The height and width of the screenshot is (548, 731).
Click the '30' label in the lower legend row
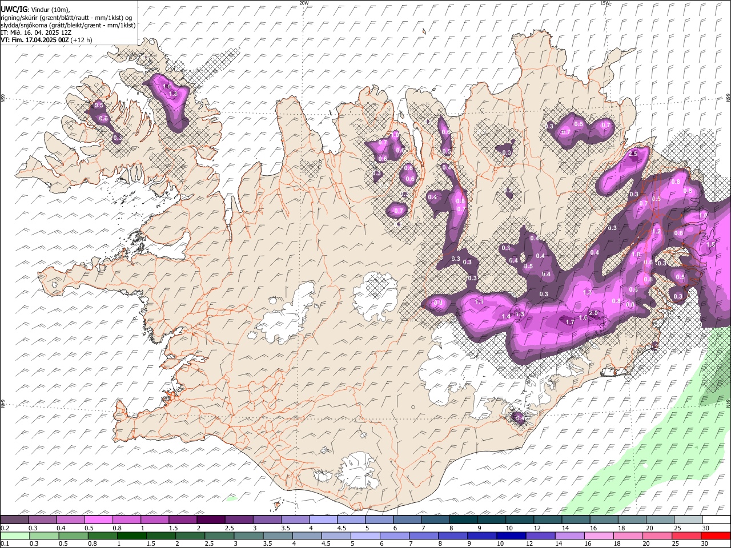click(704, 543)
